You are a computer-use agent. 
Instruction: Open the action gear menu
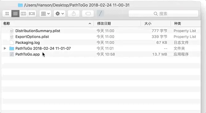point(60,14)
